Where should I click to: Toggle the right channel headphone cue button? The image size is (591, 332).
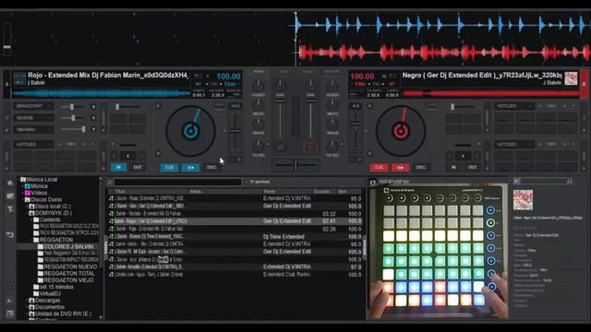[x=310, y=148]
